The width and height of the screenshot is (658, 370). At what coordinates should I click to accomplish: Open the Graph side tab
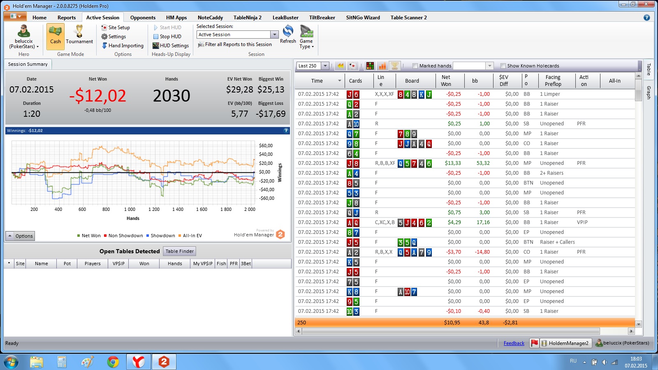(649, 92)
